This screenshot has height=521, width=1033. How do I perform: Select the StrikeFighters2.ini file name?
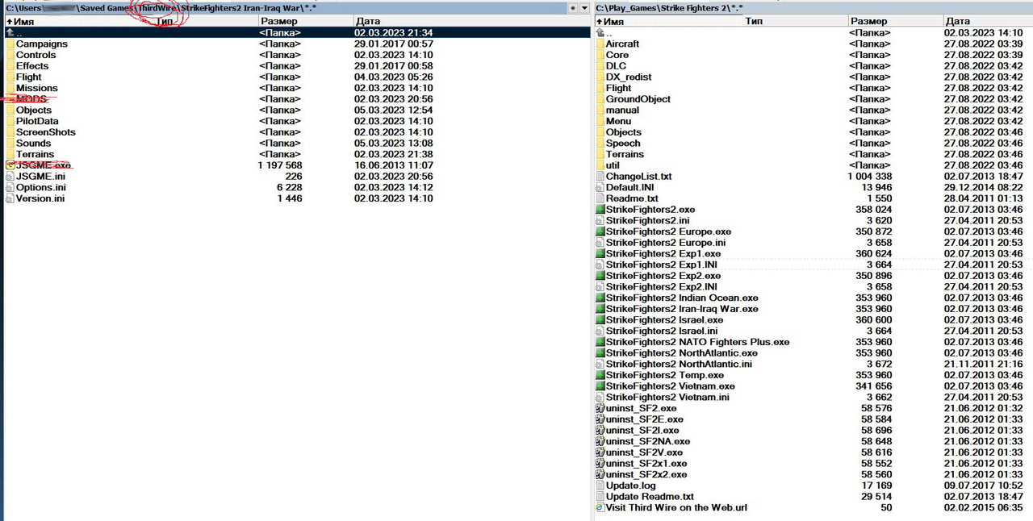(648, 220)
